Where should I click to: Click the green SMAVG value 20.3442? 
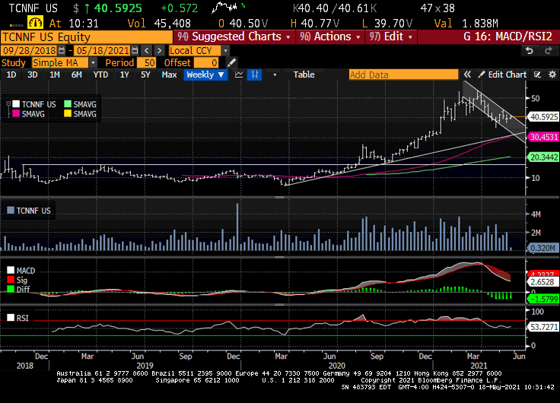pyautogui.click(x=543, y=157)
